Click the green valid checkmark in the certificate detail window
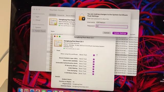Screen dimensions: 164x92 point(64,49)
